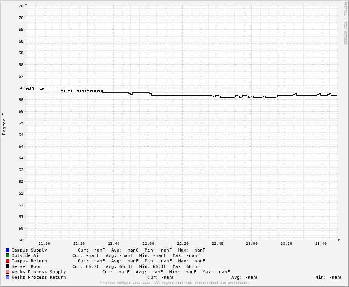Click the Server Room Max: 66.5F value

pos(186,266)
